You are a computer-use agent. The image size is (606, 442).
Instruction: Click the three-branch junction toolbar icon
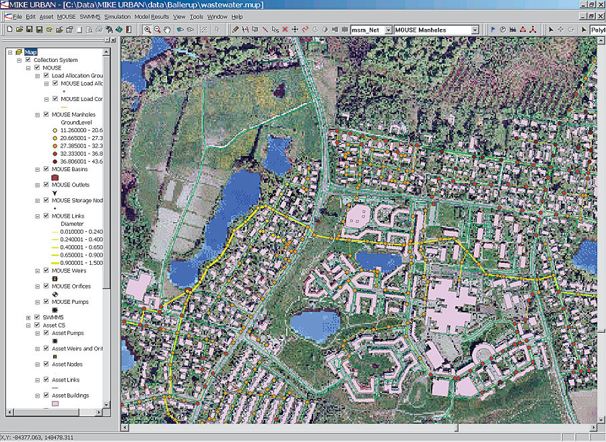pyautogui.click(x=533, y=30)
